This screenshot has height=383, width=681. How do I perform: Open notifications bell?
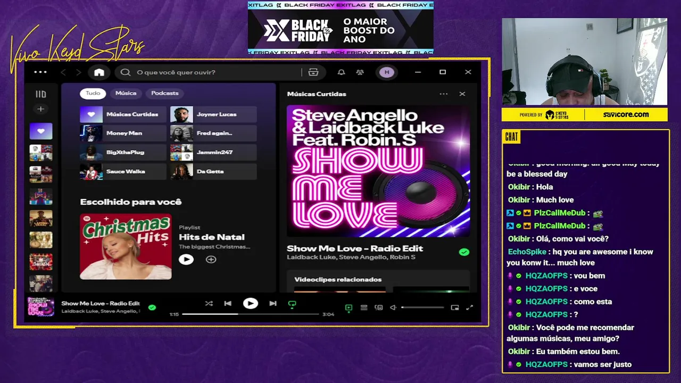[342, 72]
